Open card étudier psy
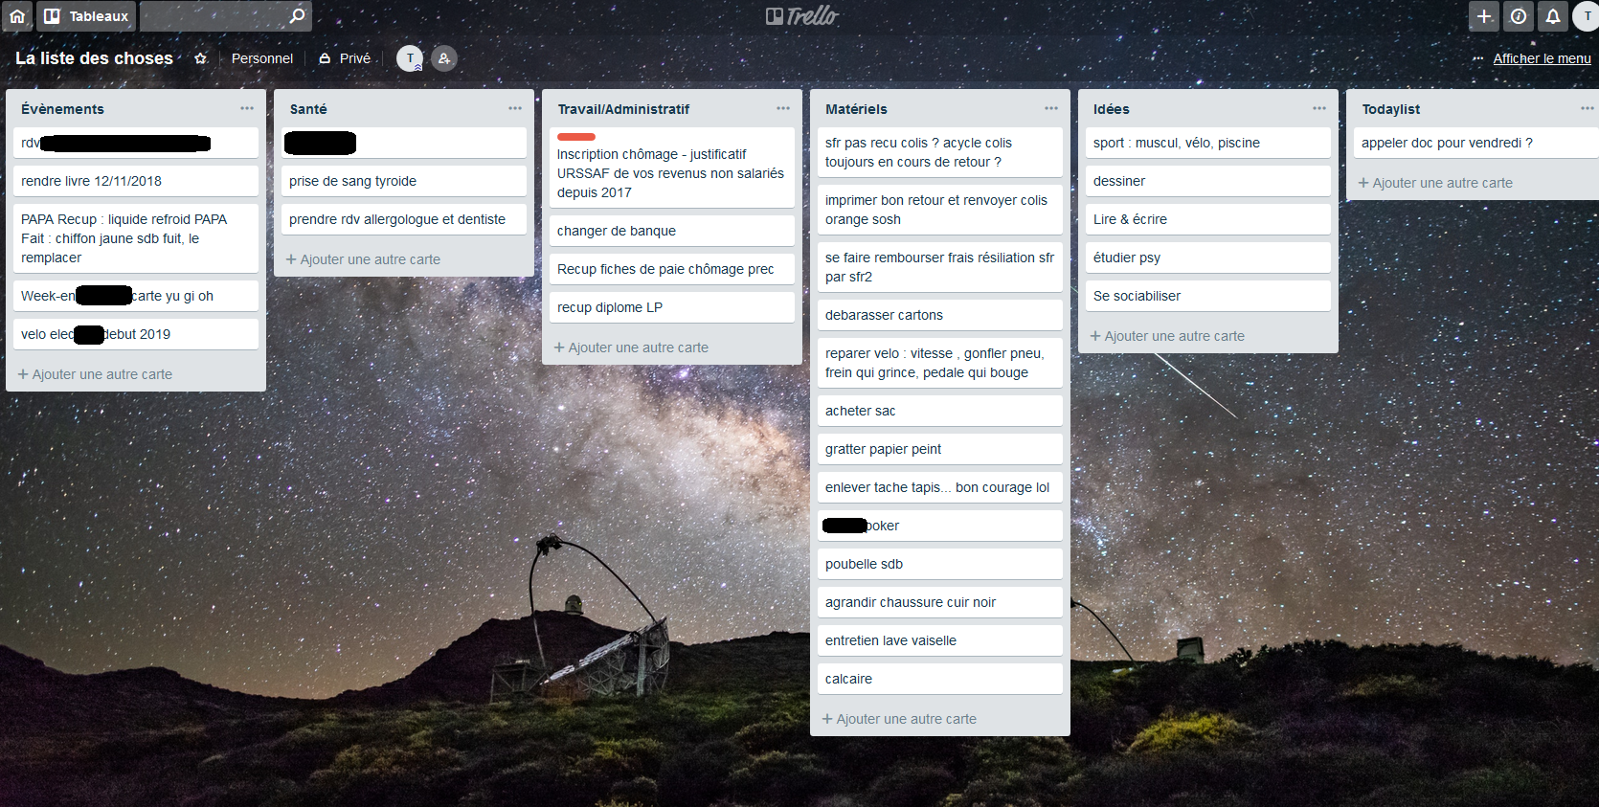 [x=1208, y=258]
